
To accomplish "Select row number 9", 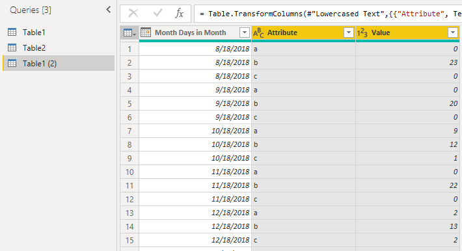I will (129, 158).
